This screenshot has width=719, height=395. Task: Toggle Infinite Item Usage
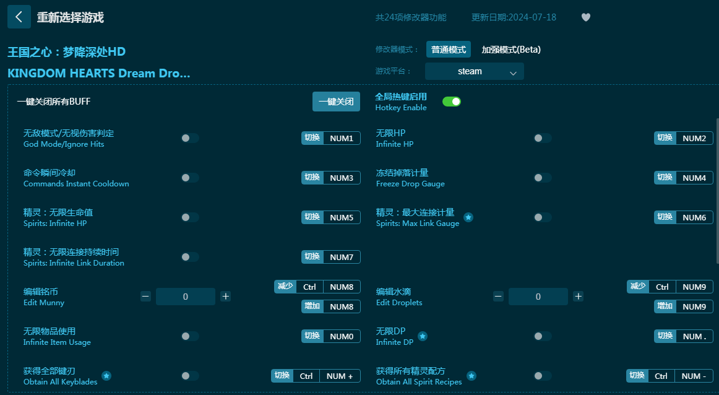(189, 336)
